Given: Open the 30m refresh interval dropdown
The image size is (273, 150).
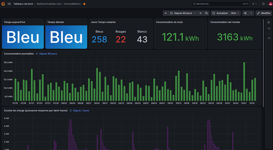Looking at the screenshot, I should (235, 13).
